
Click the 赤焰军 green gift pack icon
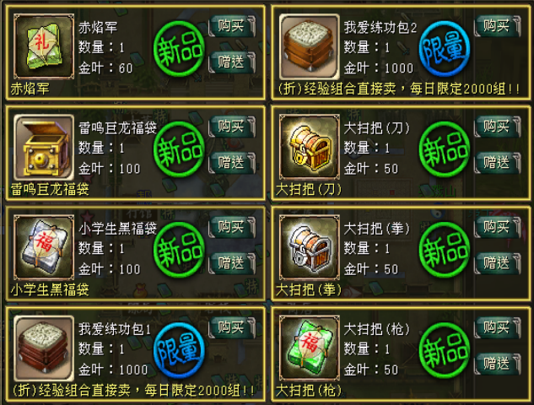click(x=44, y=46)
